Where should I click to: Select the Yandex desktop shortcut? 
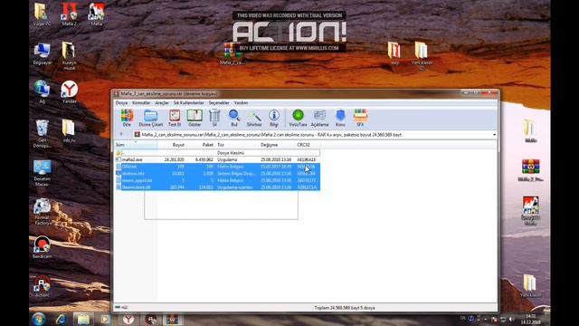(x=69, y=92)
